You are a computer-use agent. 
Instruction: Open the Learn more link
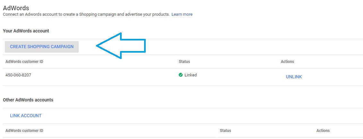182,14
